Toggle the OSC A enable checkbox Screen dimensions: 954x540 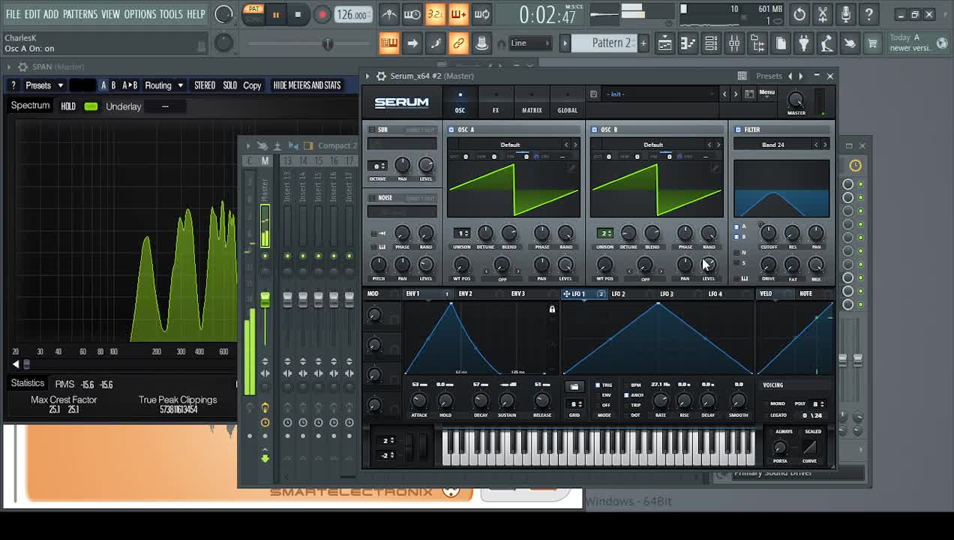tap(451, 130)
